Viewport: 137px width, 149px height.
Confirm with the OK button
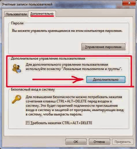[76, 142]
